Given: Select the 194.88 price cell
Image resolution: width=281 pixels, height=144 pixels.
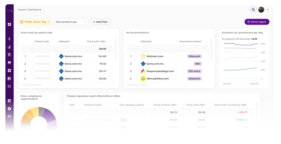Looking at the screenshot, I should [102, 56].
